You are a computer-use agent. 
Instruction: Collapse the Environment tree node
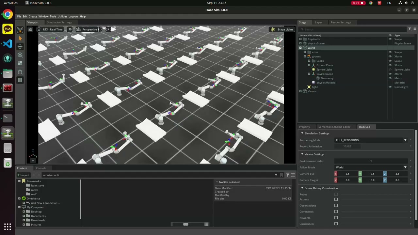pyautogui.click(x=309, y=74)
